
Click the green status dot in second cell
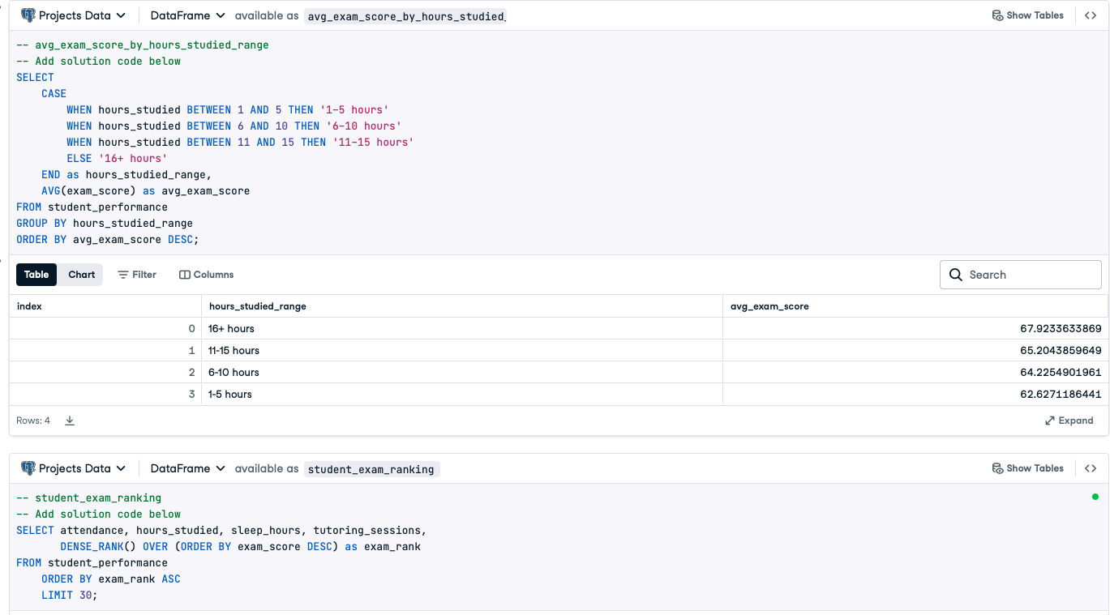[x=1095, y=497]
